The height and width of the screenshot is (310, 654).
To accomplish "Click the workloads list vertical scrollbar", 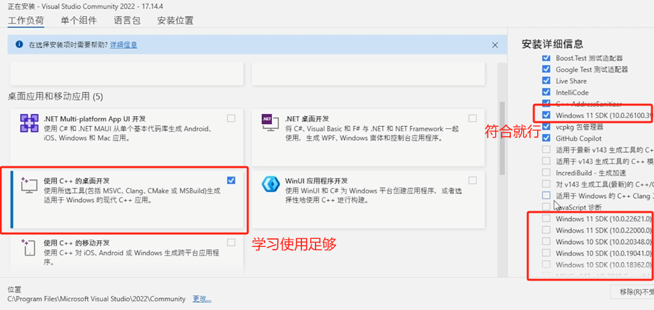I will coord(502,138).
